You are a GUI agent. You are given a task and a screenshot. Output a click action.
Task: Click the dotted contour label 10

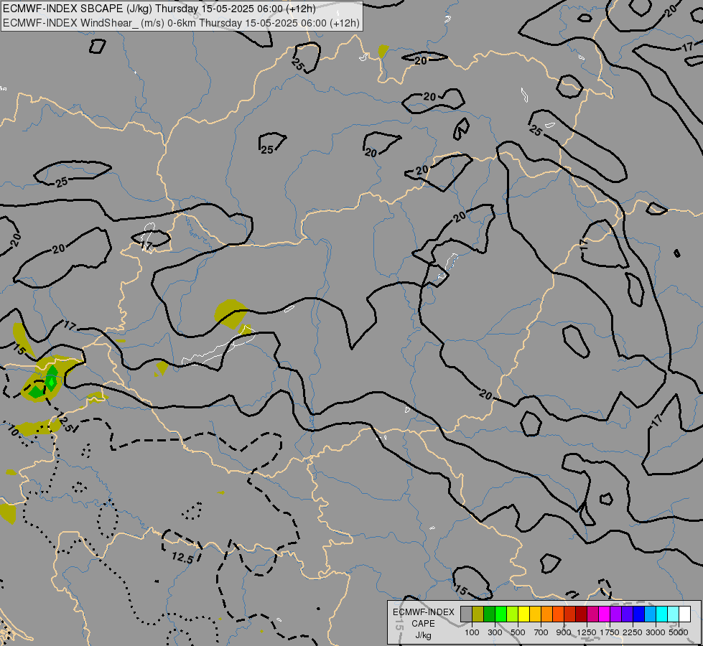[13, 431]
